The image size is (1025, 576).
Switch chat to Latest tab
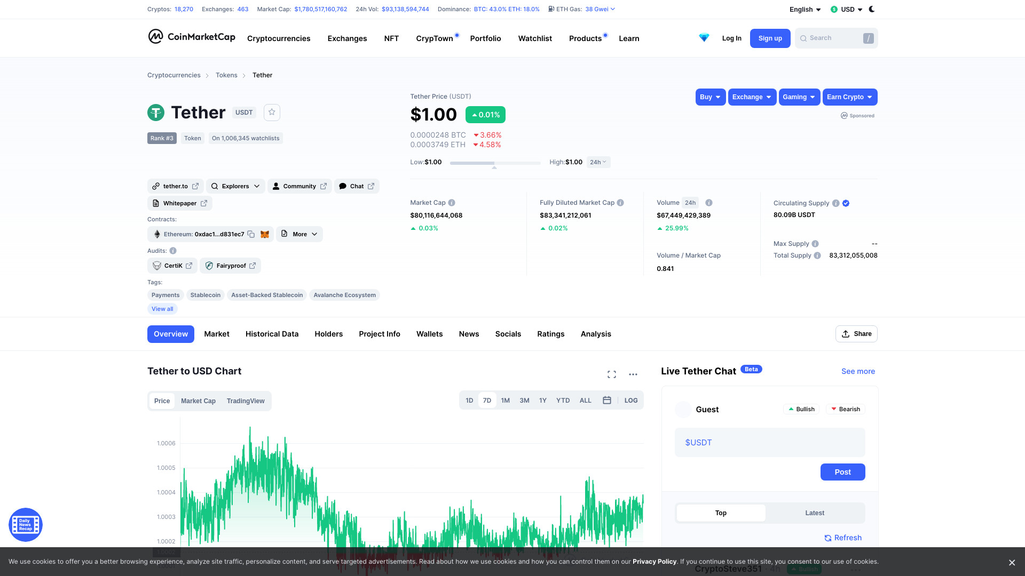815,513
